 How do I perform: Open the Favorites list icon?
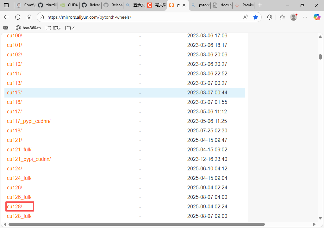pos(282,17)
